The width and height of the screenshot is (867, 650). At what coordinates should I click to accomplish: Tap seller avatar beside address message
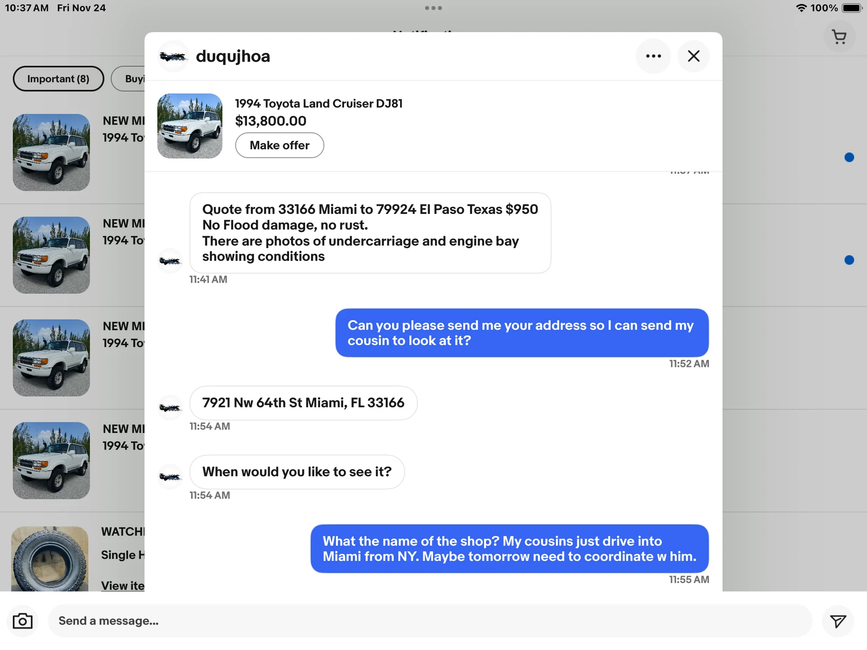click(x=170, y=408)
